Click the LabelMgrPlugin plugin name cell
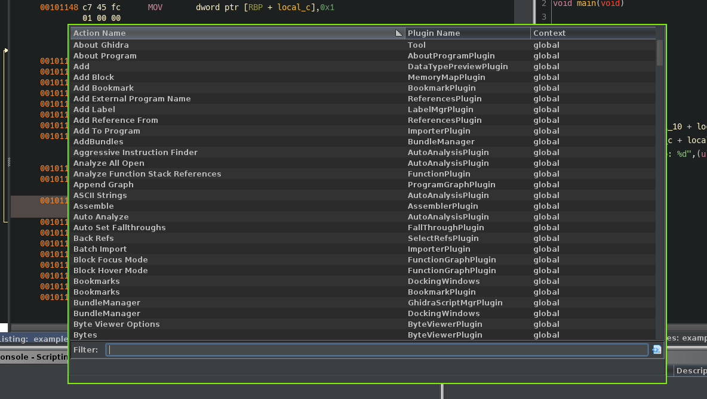This screenshot has height=399, width=707. (x=468, y=109)
